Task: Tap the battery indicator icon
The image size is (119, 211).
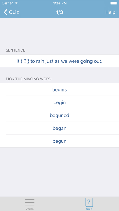Action: 114,3
